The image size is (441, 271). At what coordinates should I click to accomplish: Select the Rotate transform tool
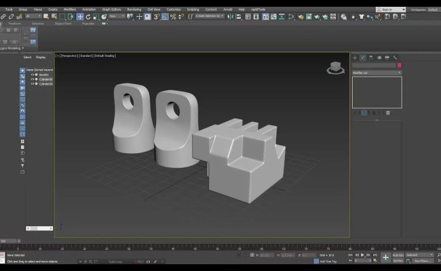(88, 17)
